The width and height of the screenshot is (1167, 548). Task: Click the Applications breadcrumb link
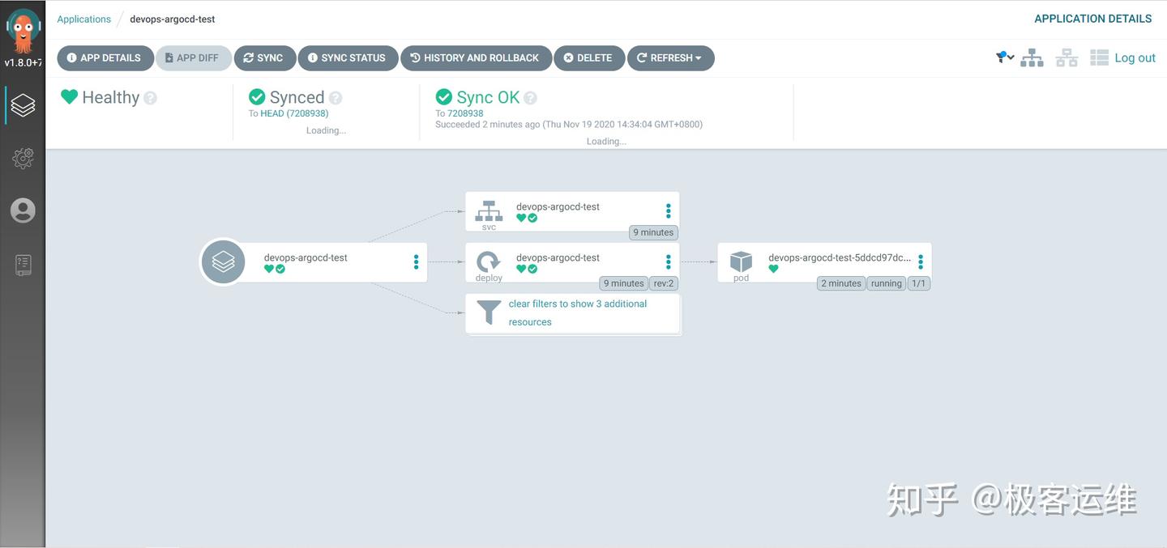(83, 19)
